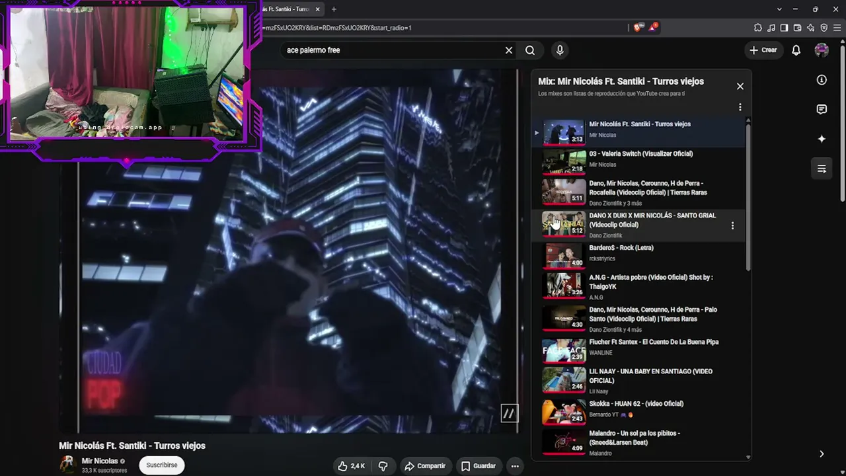Close the current browser tab

pyautogui.click(x=318, y=9)
